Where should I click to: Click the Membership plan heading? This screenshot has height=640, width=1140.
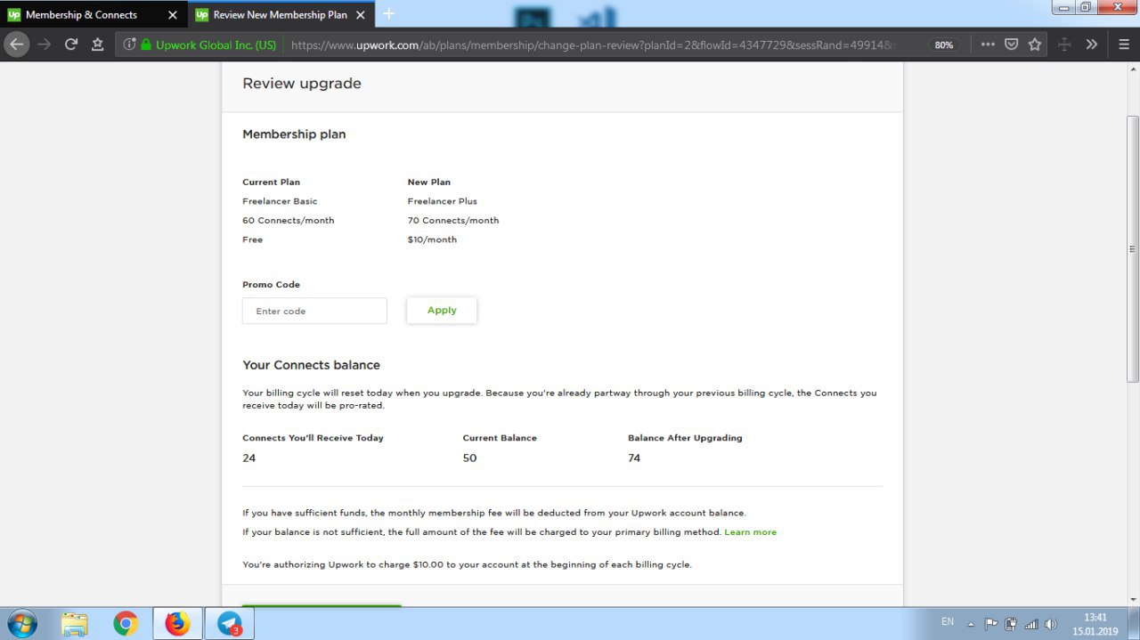(x=294, y=134)
